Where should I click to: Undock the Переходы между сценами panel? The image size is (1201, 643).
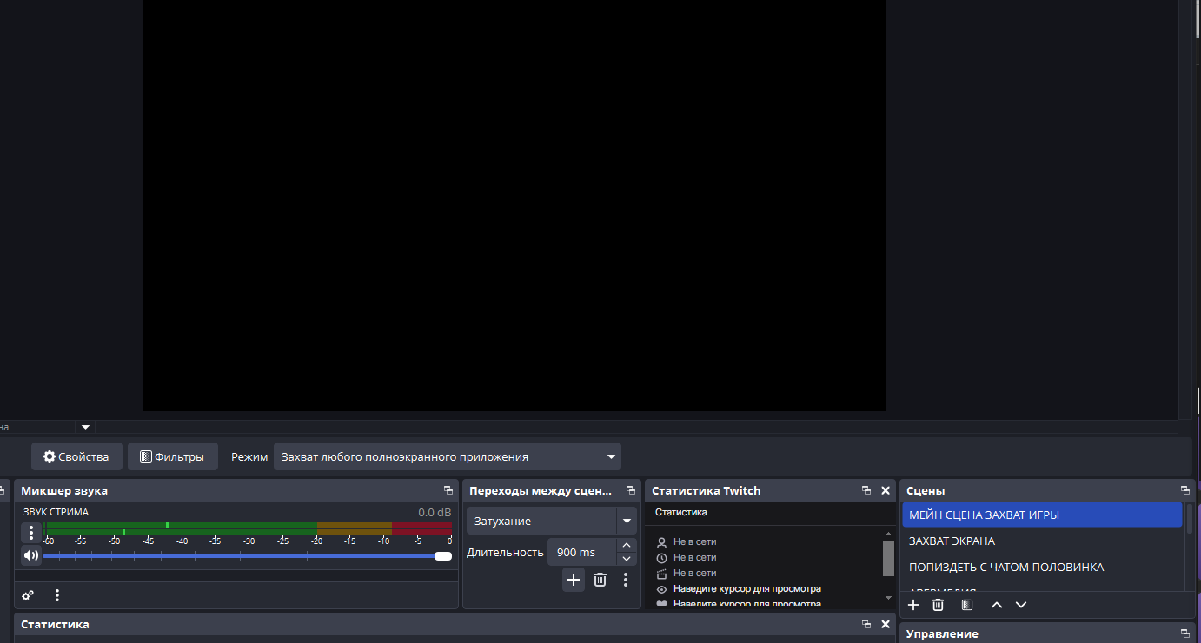(x=631, y=491)
